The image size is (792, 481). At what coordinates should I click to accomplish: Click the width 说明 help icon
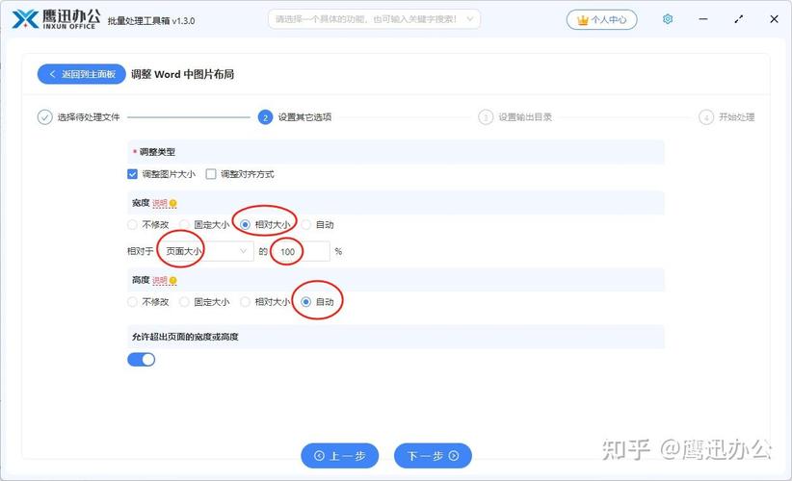[172, 203]
